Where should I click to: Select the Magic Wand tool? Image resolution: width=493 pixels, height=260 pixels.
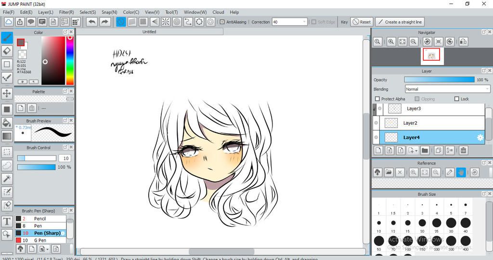pyautogui.click(x=7, y=179)
